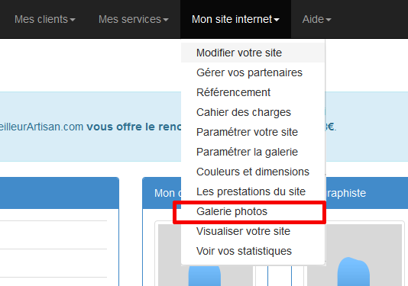408x286 pixels.
Task: Click the caret arrow beside Aide
Action: tap(329, 20)
